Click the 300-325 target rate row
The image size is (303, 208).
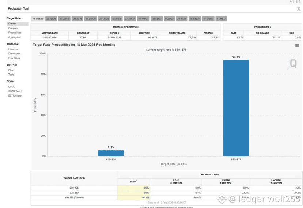[166, 188]
